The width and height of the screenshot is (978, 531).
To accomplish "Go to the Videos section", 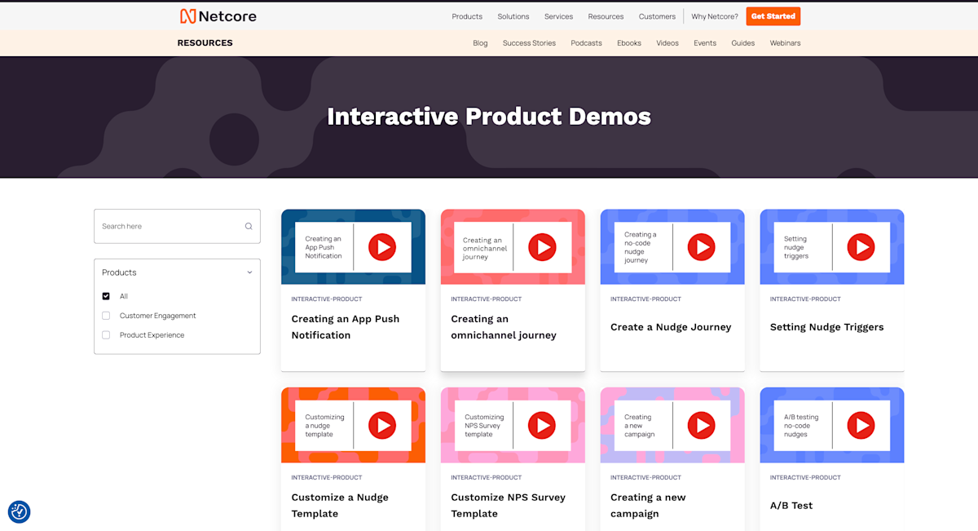I will 667,43.
